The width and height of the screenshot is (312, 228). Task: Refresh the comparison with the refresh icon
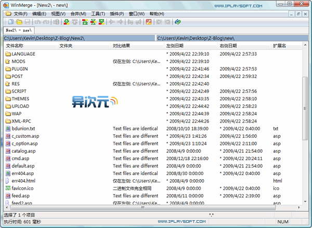178,22
